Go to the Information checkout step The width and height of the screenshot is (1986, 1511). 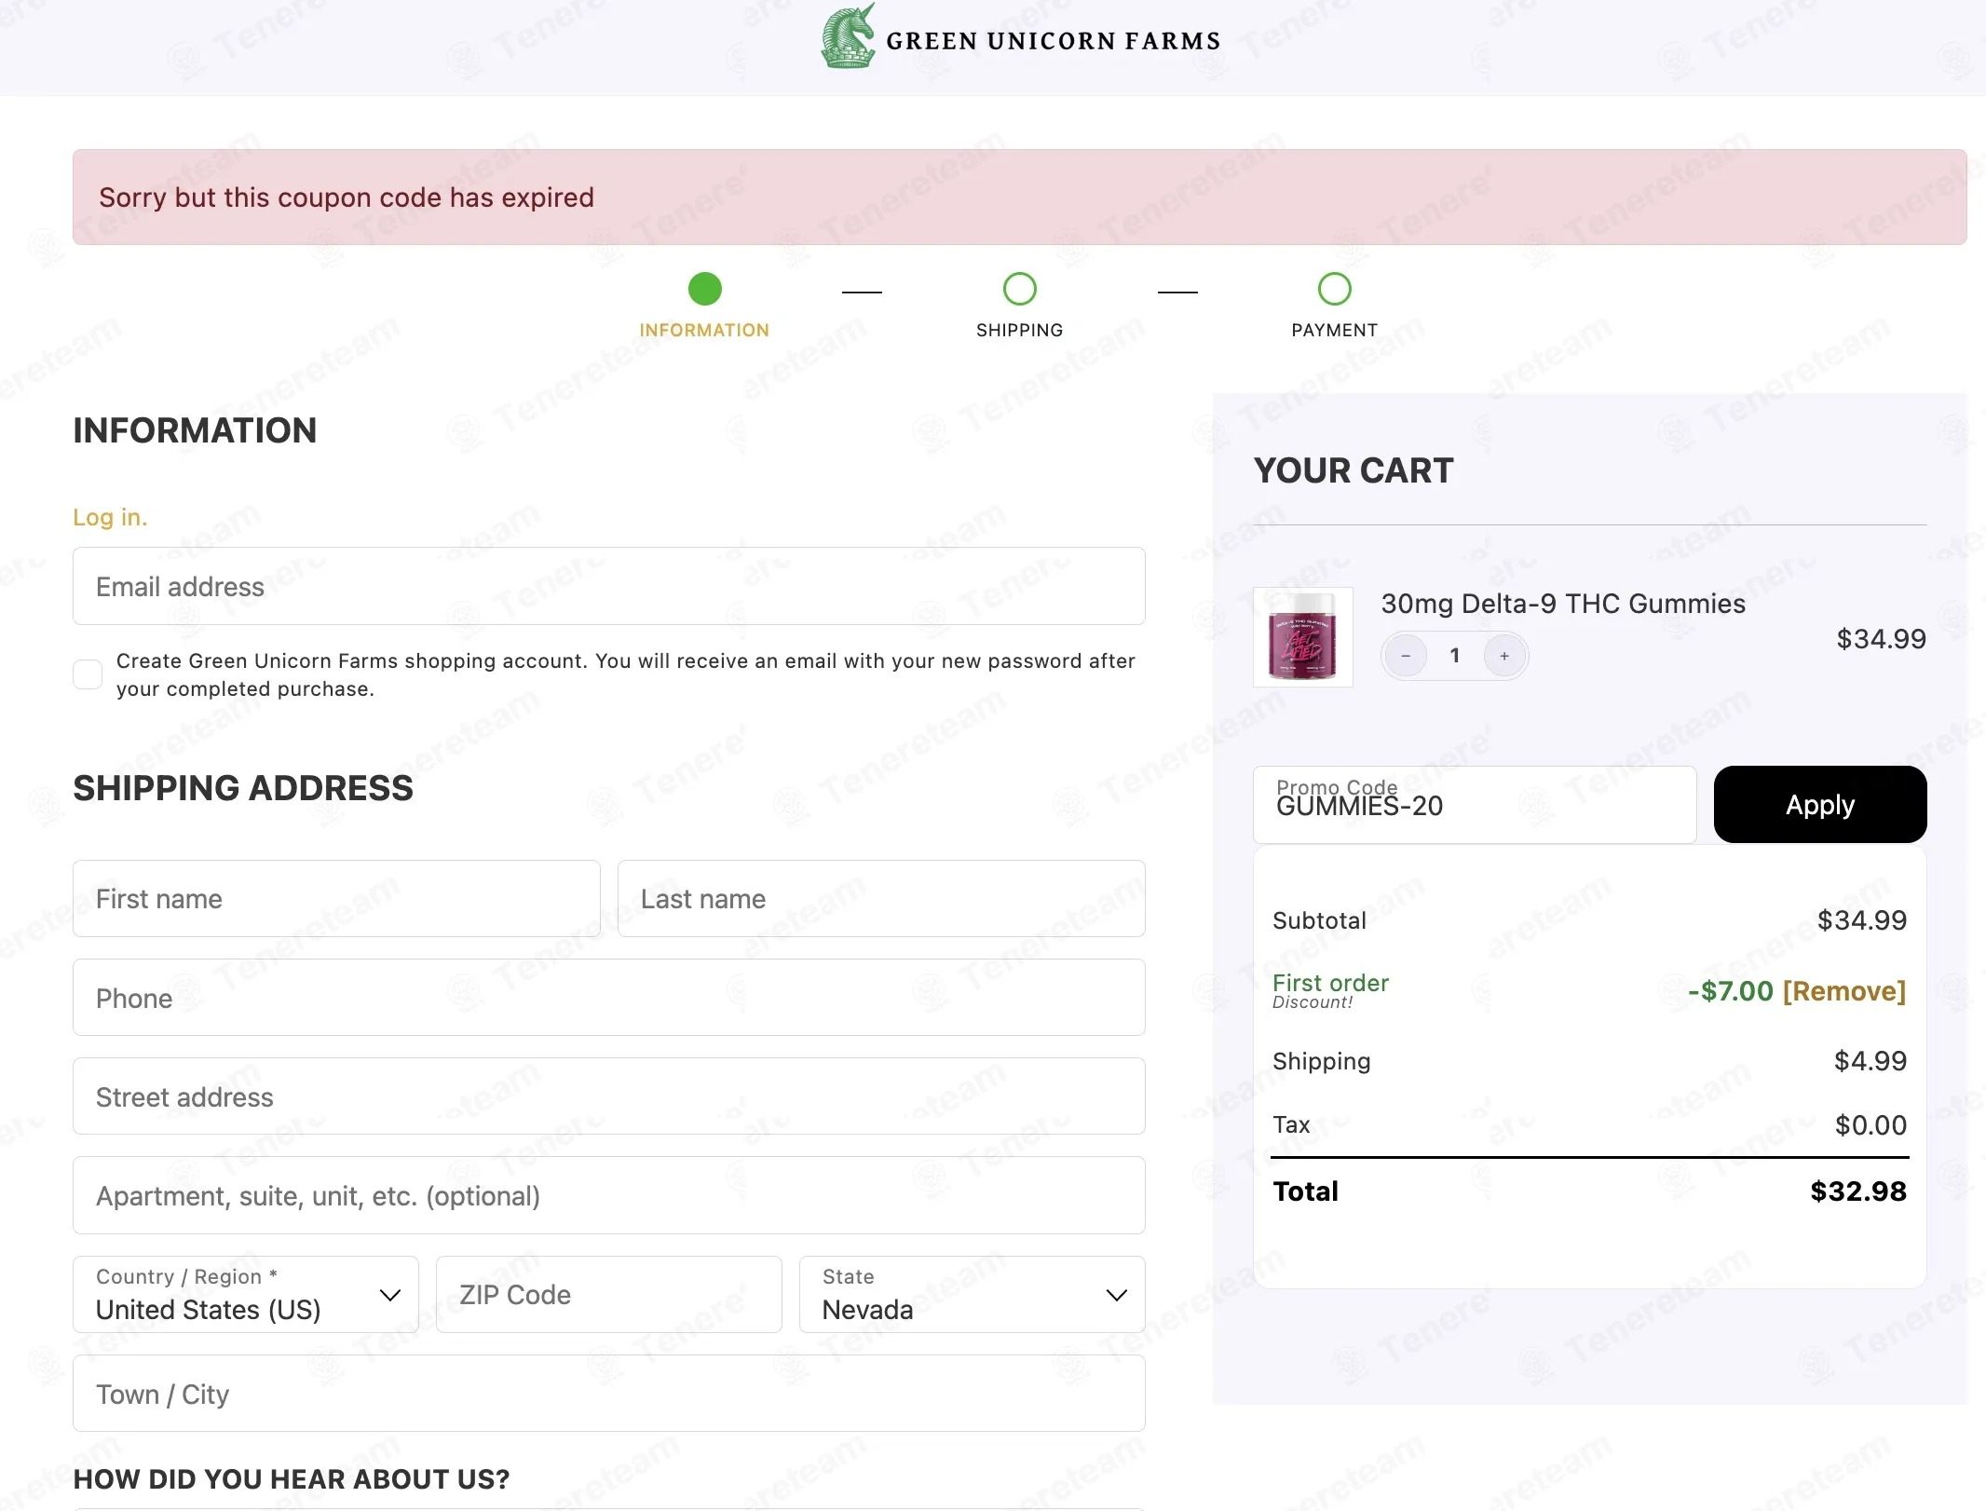(x=704, y=305)
